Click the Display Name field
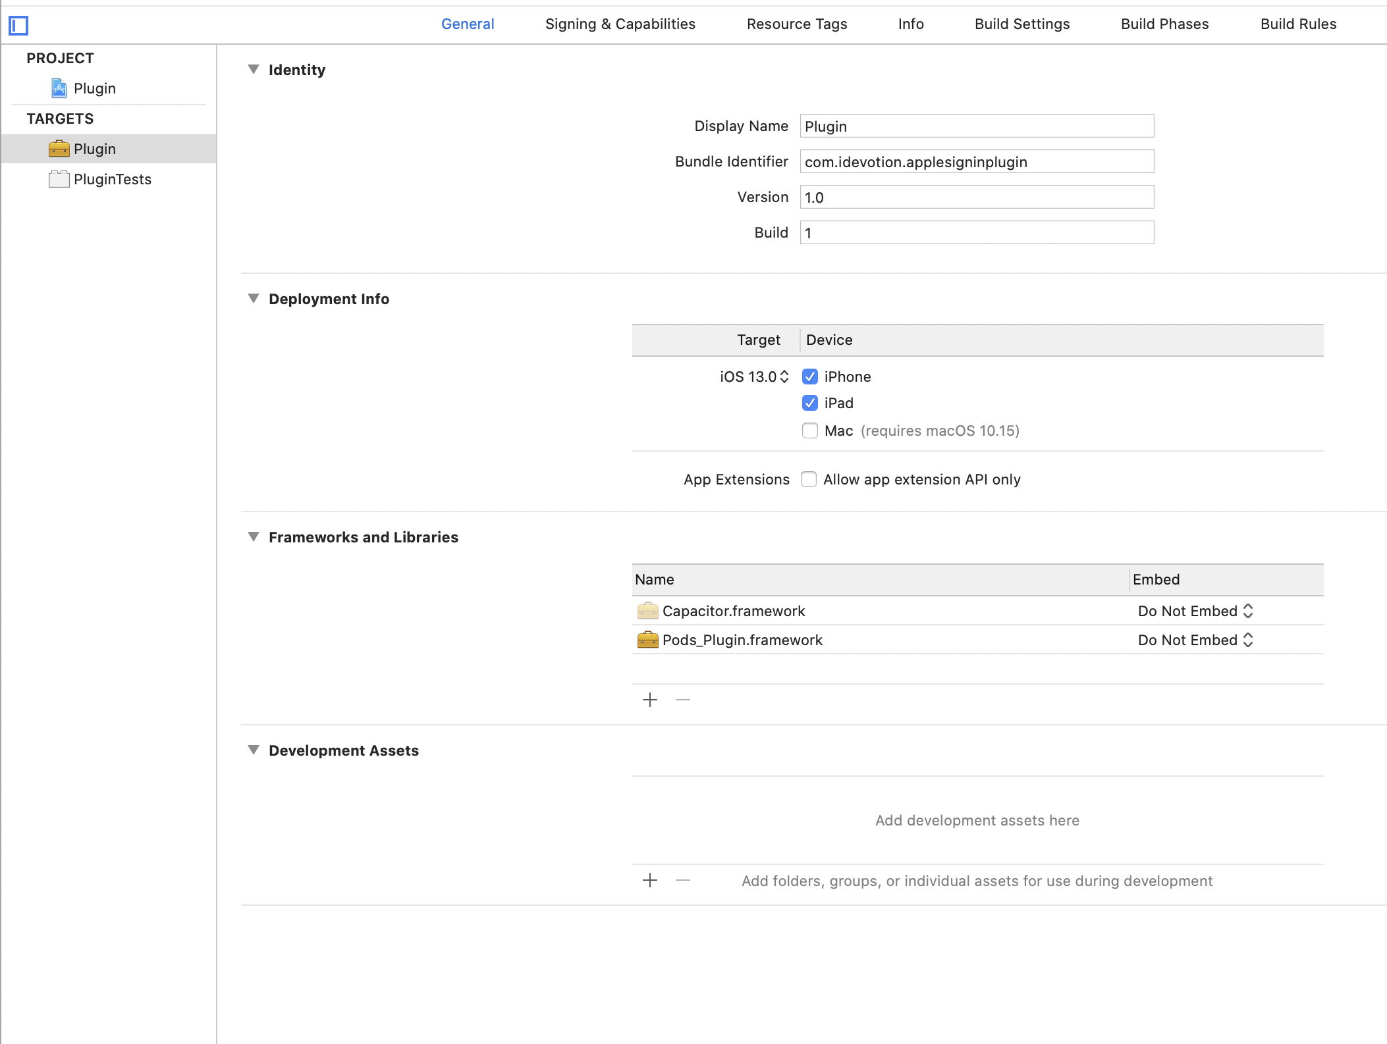This screenshot has width=1387, height=1044. click(977, 126)
